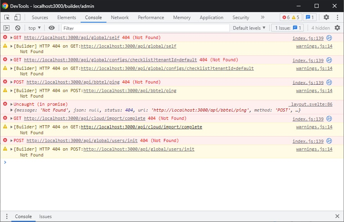Toggle the live expression eye icon
The width and height of the screenshot is (344, 222).
tap(52, 28)
